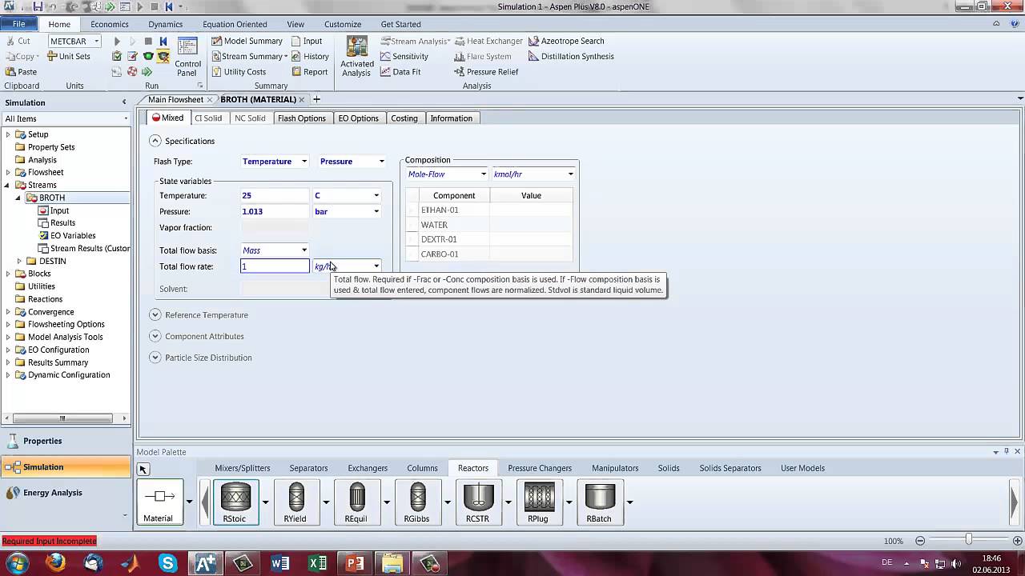Open the Mole-Flow composition basis dropdown
The image size is (1025, 576).
483,174
